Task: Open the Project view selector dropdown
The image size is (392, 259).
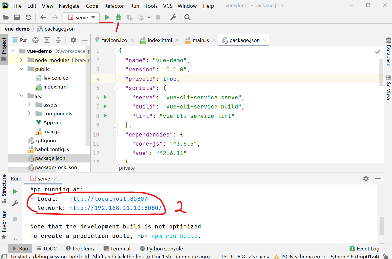Action: point(20,40)
